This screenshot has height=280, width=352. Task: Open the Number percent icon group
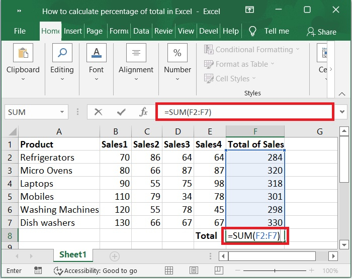click(177, 53)
